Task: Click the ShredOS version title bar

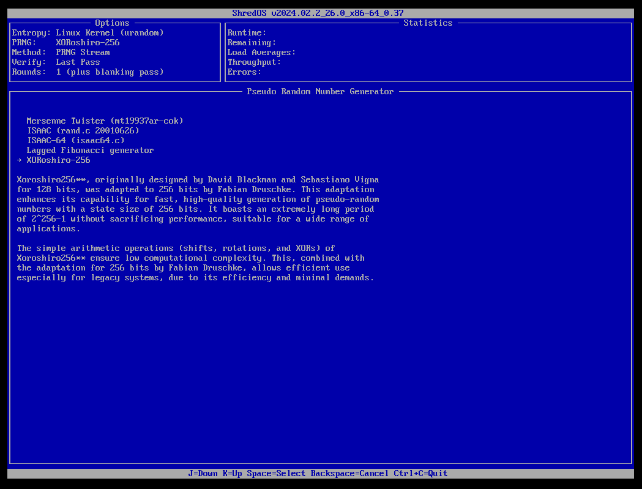Action: point(321,12)
